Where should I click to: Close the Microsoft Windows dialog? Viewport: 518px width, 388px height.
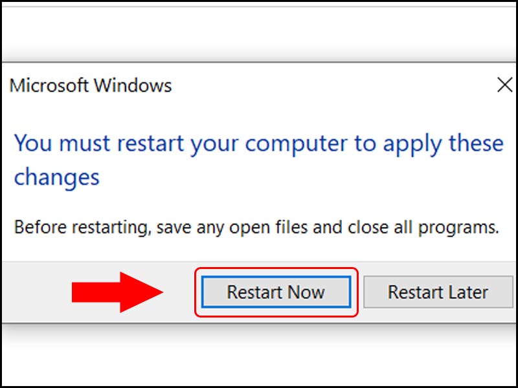[x=504, y=85]
